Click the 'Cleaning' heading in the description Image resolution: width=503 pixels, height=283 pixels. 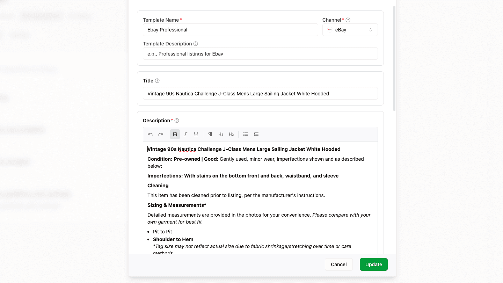[x=158, y=186]
